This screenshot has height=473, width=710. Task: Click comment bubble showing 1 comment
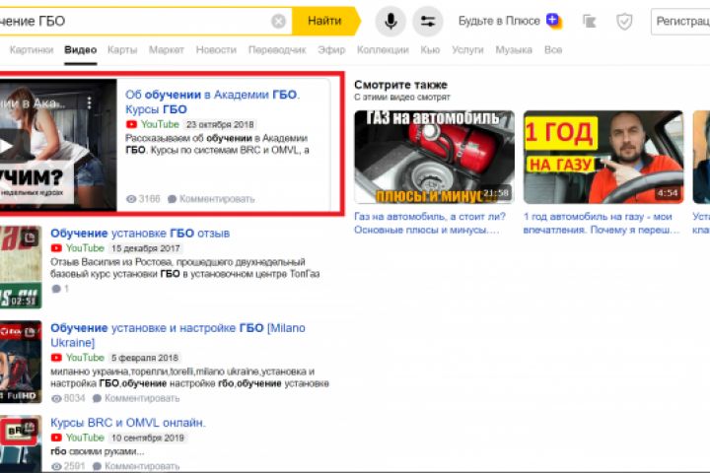coord(56,289)
